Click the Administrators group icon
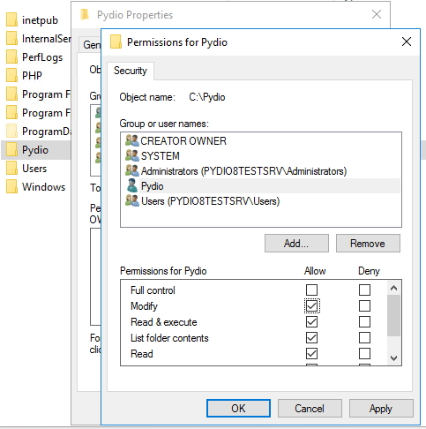The height and width of the screenshot is (429, 426). pos(131,170)
